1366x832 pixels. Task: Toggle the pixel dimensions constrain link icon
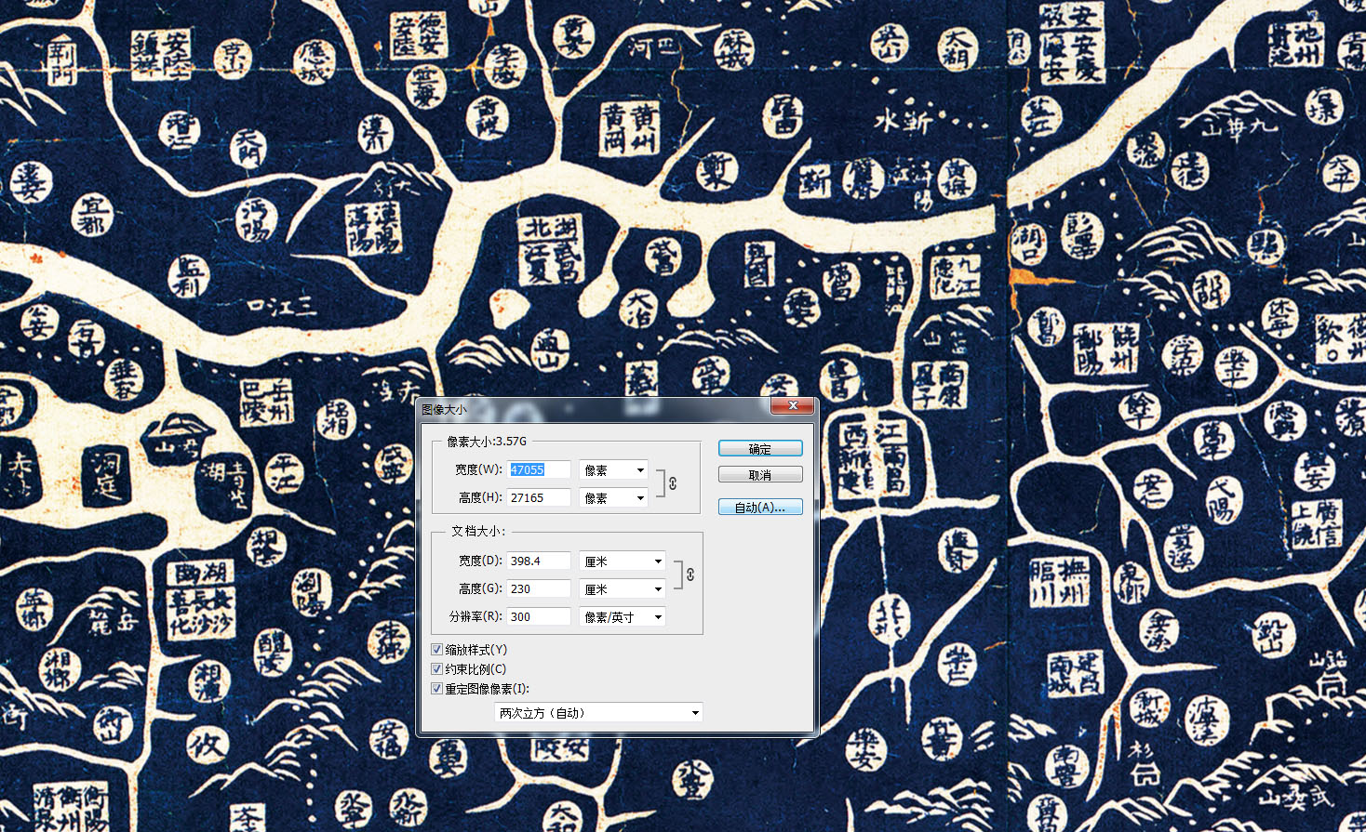pos(673,483)
